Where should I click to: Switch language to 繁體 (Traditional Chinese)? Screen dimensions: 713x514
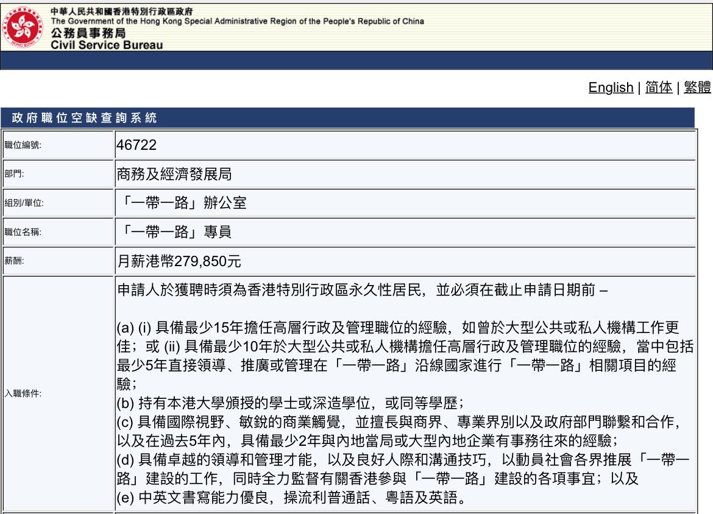click(697, 87)
